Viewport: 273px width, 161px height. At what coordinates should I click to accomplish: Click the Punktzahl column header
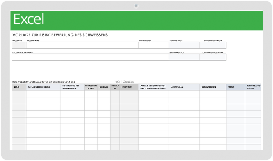pos(115,87)
